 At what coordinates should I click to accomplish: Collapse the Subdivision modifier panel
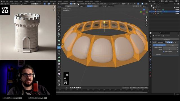point(154,42)
